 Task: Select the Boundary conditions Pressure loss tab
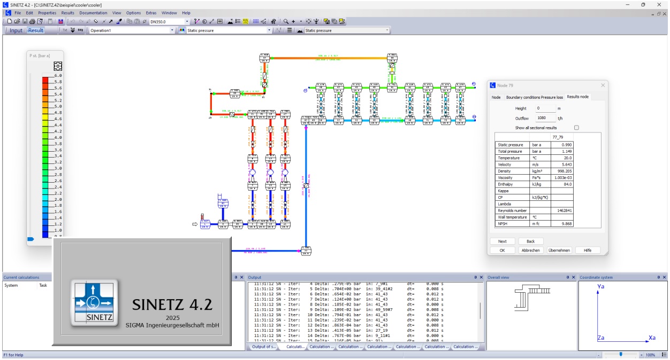click(535, 97)
